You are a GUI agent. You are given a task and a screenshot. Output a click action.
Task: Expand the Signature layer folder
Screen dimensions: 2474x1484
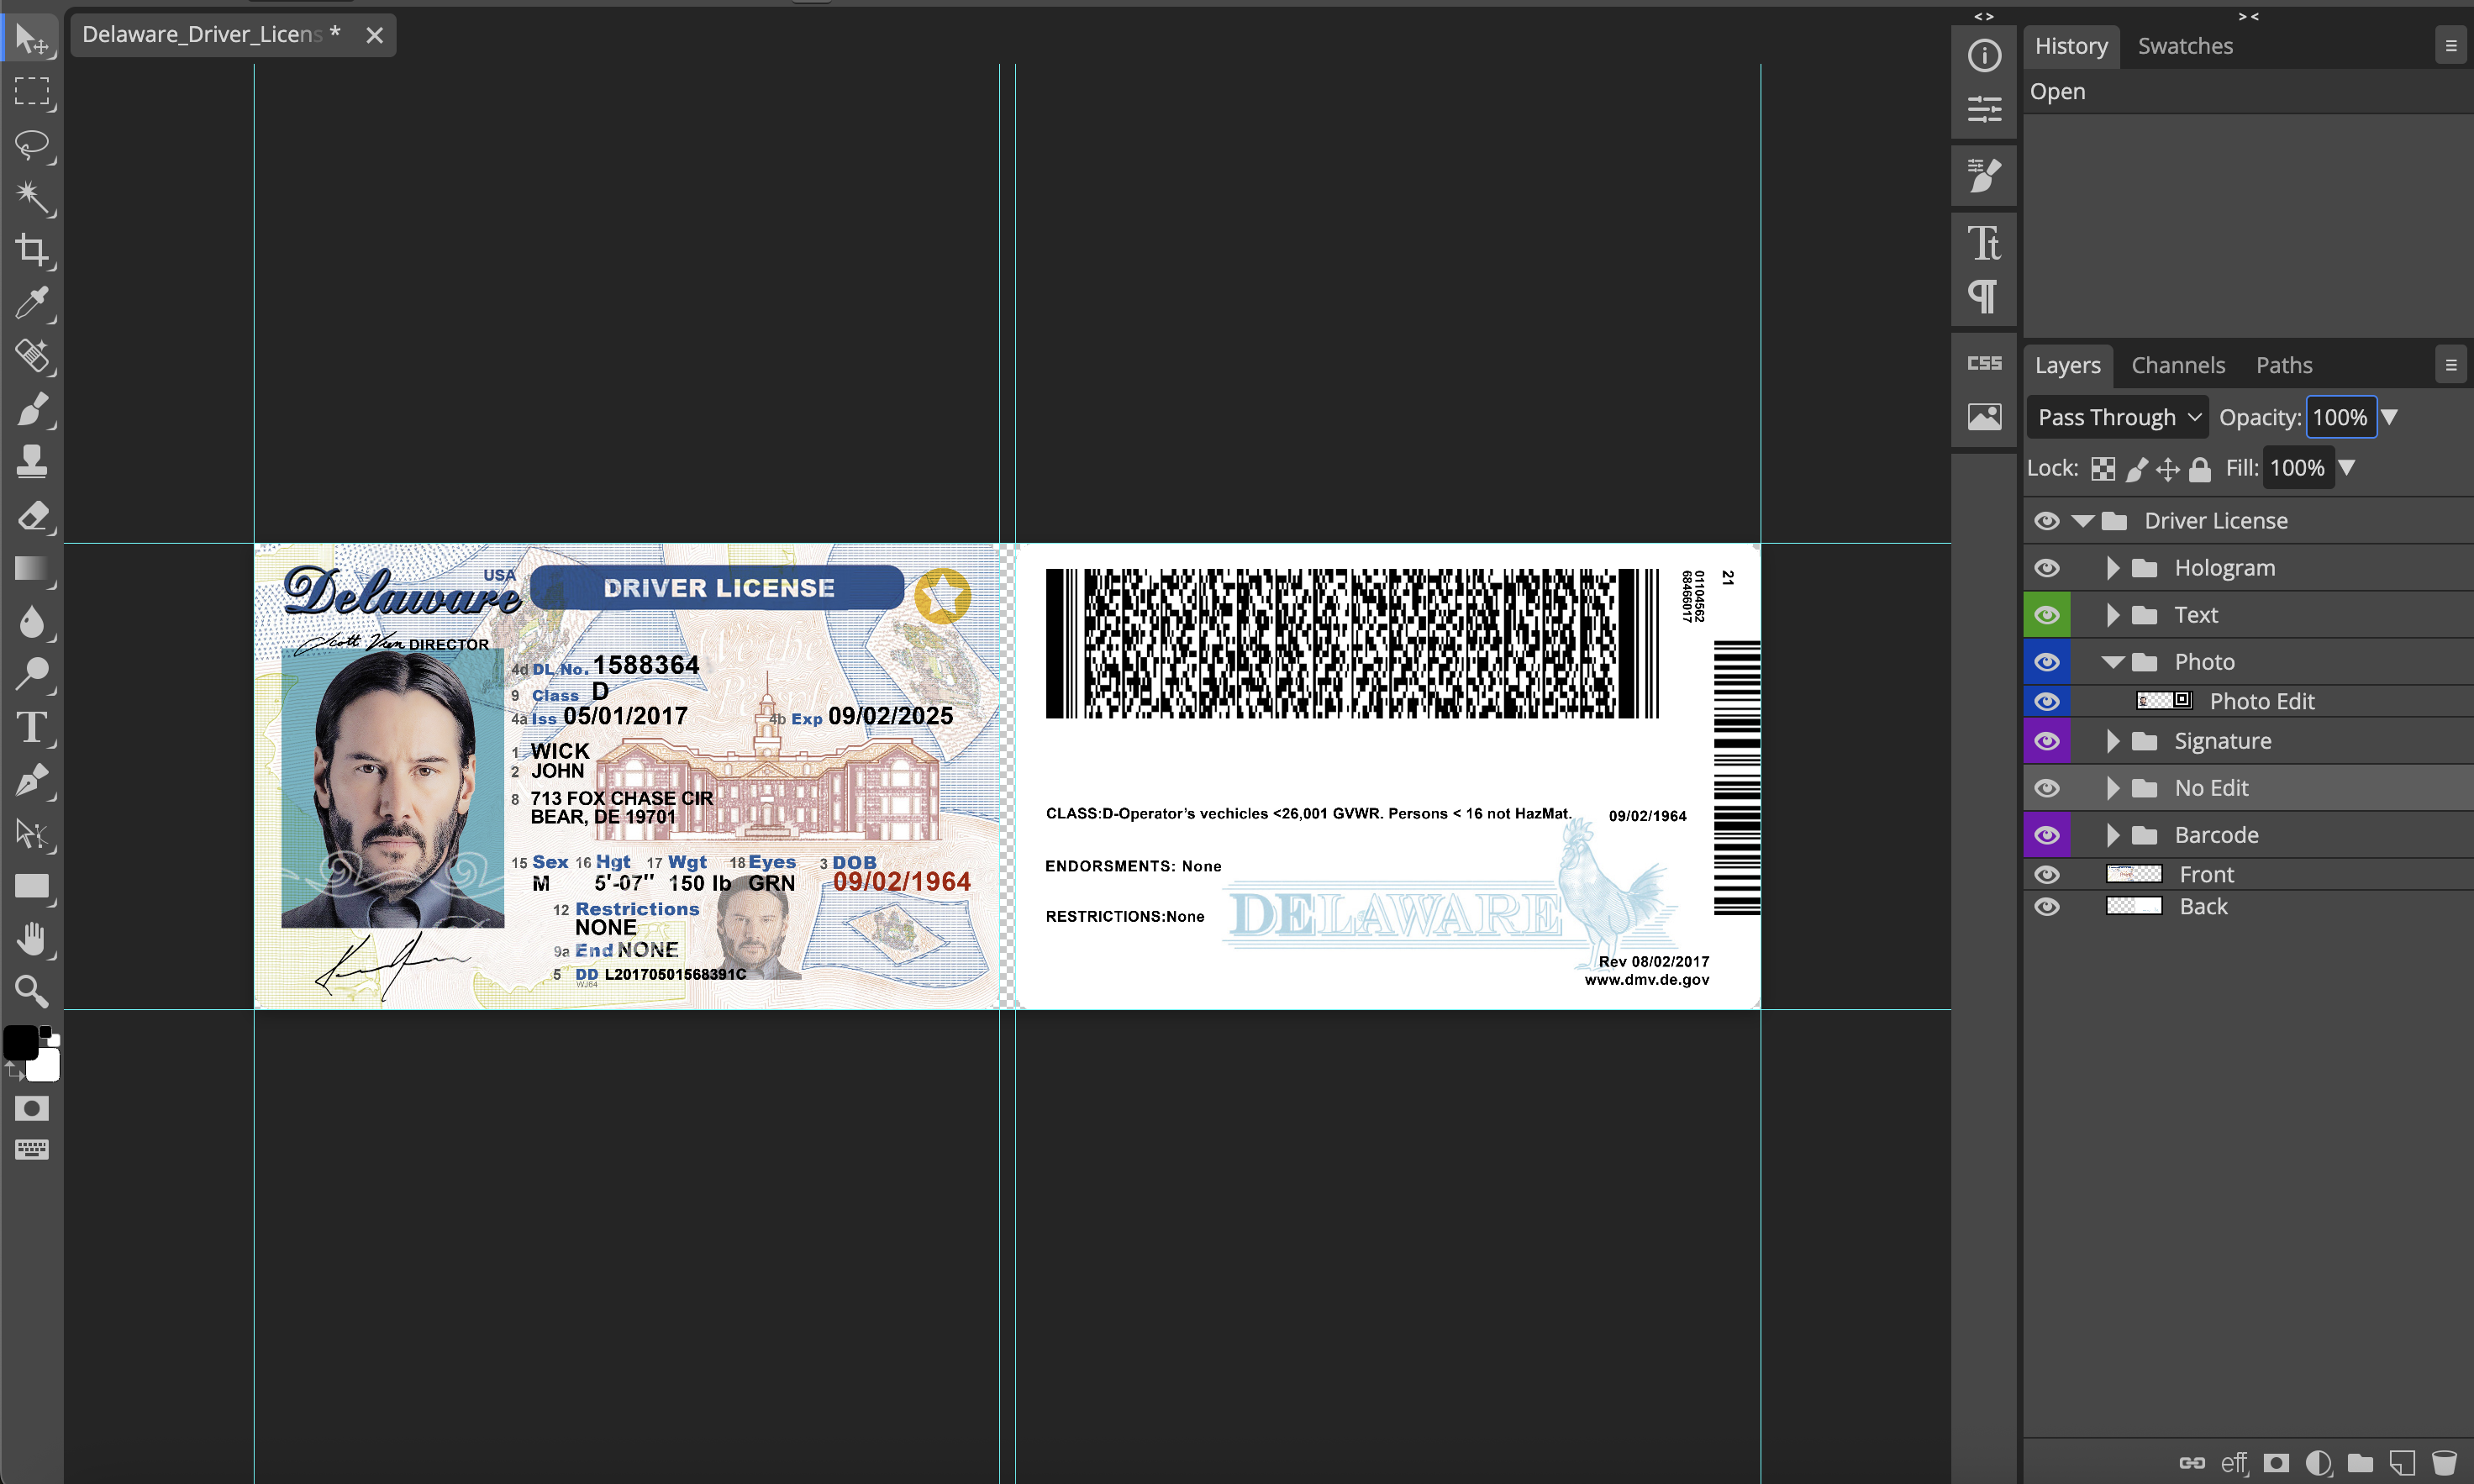point(2112,741)
